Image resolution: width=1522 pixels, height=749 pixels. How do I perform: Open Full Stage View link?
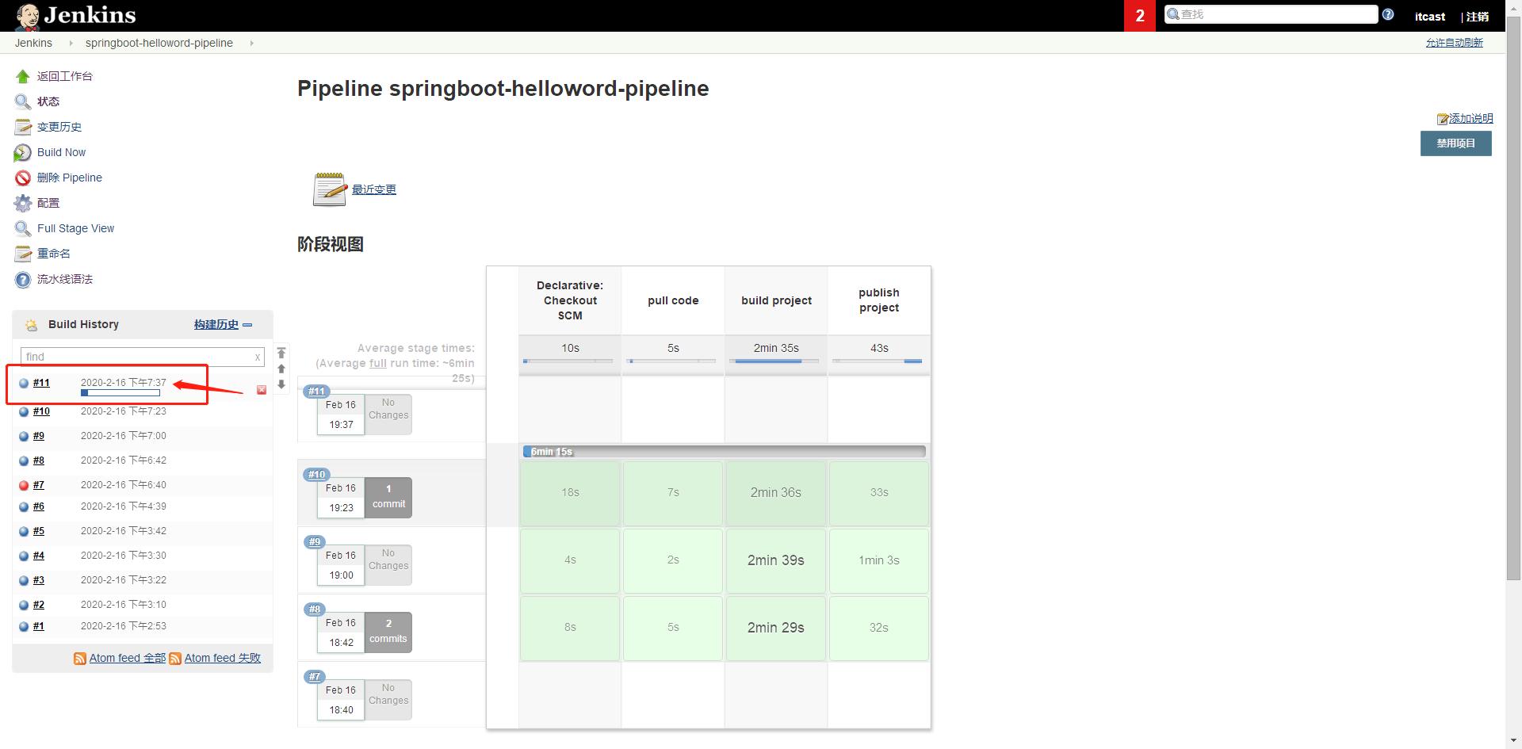(x=75, y=228)
